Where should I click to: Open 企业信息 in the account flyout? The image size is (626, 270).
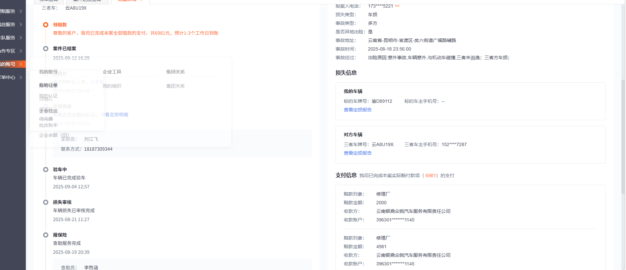tap(48, 111)
